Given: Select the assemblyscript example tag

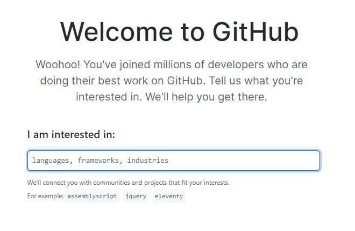Looking at the screenshot, I should (x=93, y=196).
